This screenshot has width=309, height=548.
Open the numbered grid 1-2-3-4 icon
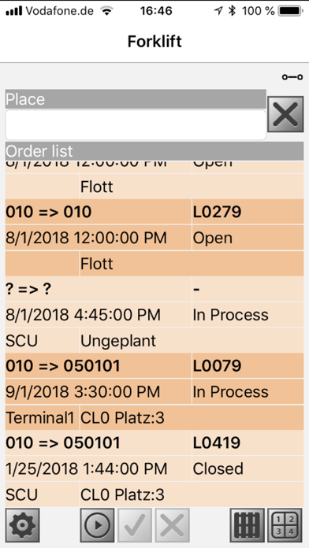(285, 525)
